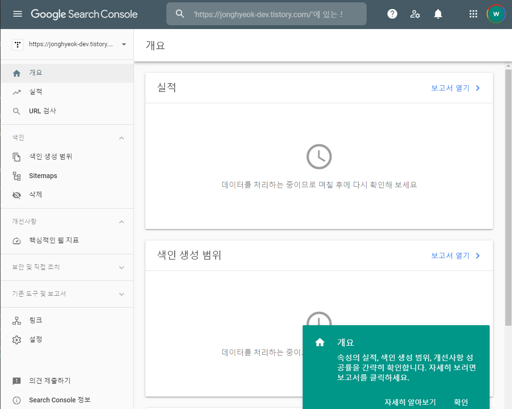The height and width of the screenshot is (409, 512).
Task: Click the speedometer icon beside 핵심적인 웹 지표
Action: point(17,241)
